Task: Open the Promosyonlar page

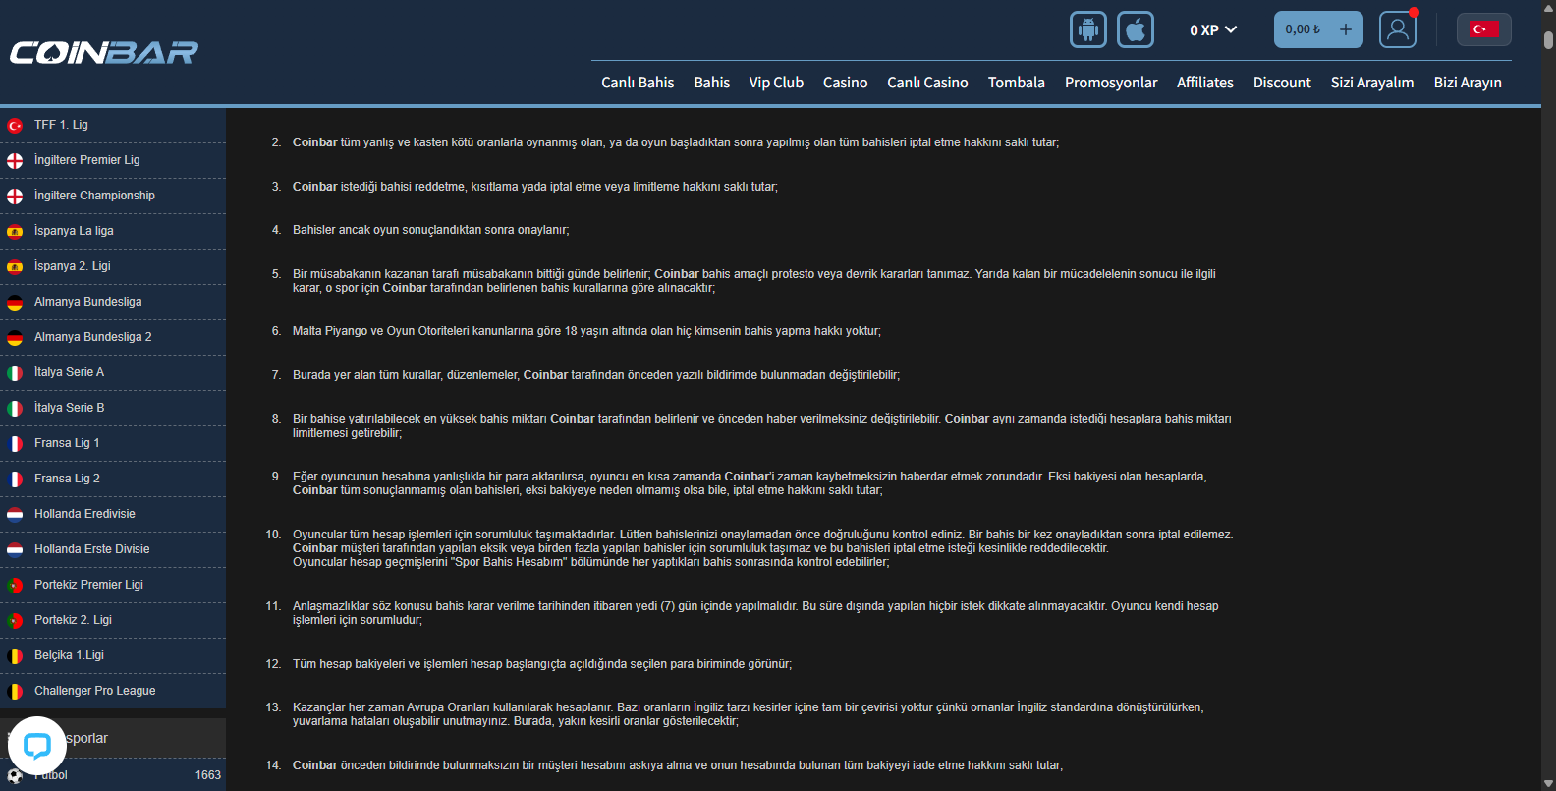Action: coord(1111,83)
